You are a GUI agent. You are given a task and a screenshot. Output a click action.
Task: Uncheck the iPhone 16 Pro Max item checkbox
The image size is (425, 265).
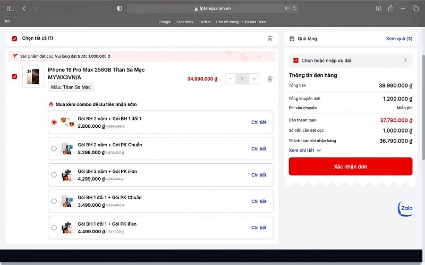click(x=14, y=77)
